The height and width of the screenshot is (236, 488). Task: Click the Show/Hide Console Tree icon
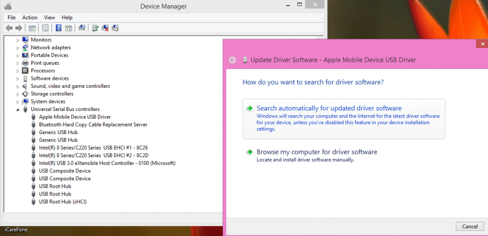[x=32, y=28]
